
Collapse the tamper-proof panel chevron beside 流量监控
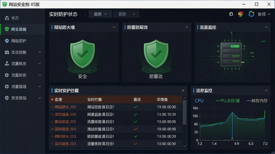coord(187,27)
